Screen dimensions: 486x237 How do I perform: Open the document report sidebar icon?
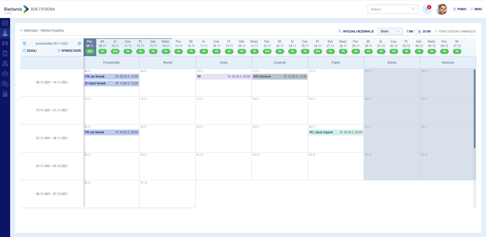pyautogui.click(x=5, y=53)
